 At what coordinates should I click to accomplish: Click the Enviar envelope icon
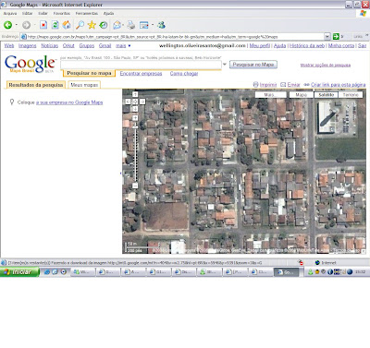(283, 85)
